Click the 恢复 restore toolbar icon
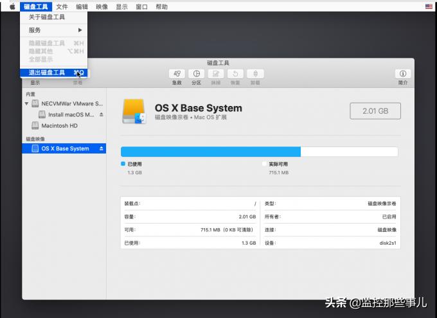This screenshot has width=437, height=318. coord(235,74)
